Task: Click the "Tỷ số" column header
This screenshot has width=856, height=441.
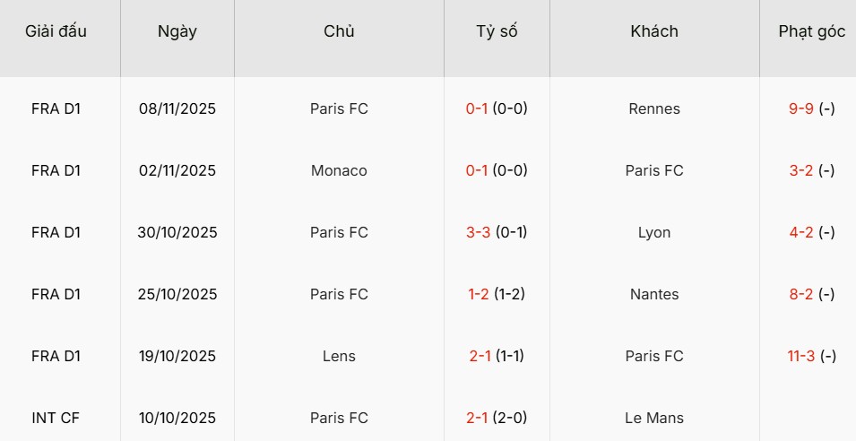Action: point(497,31)
